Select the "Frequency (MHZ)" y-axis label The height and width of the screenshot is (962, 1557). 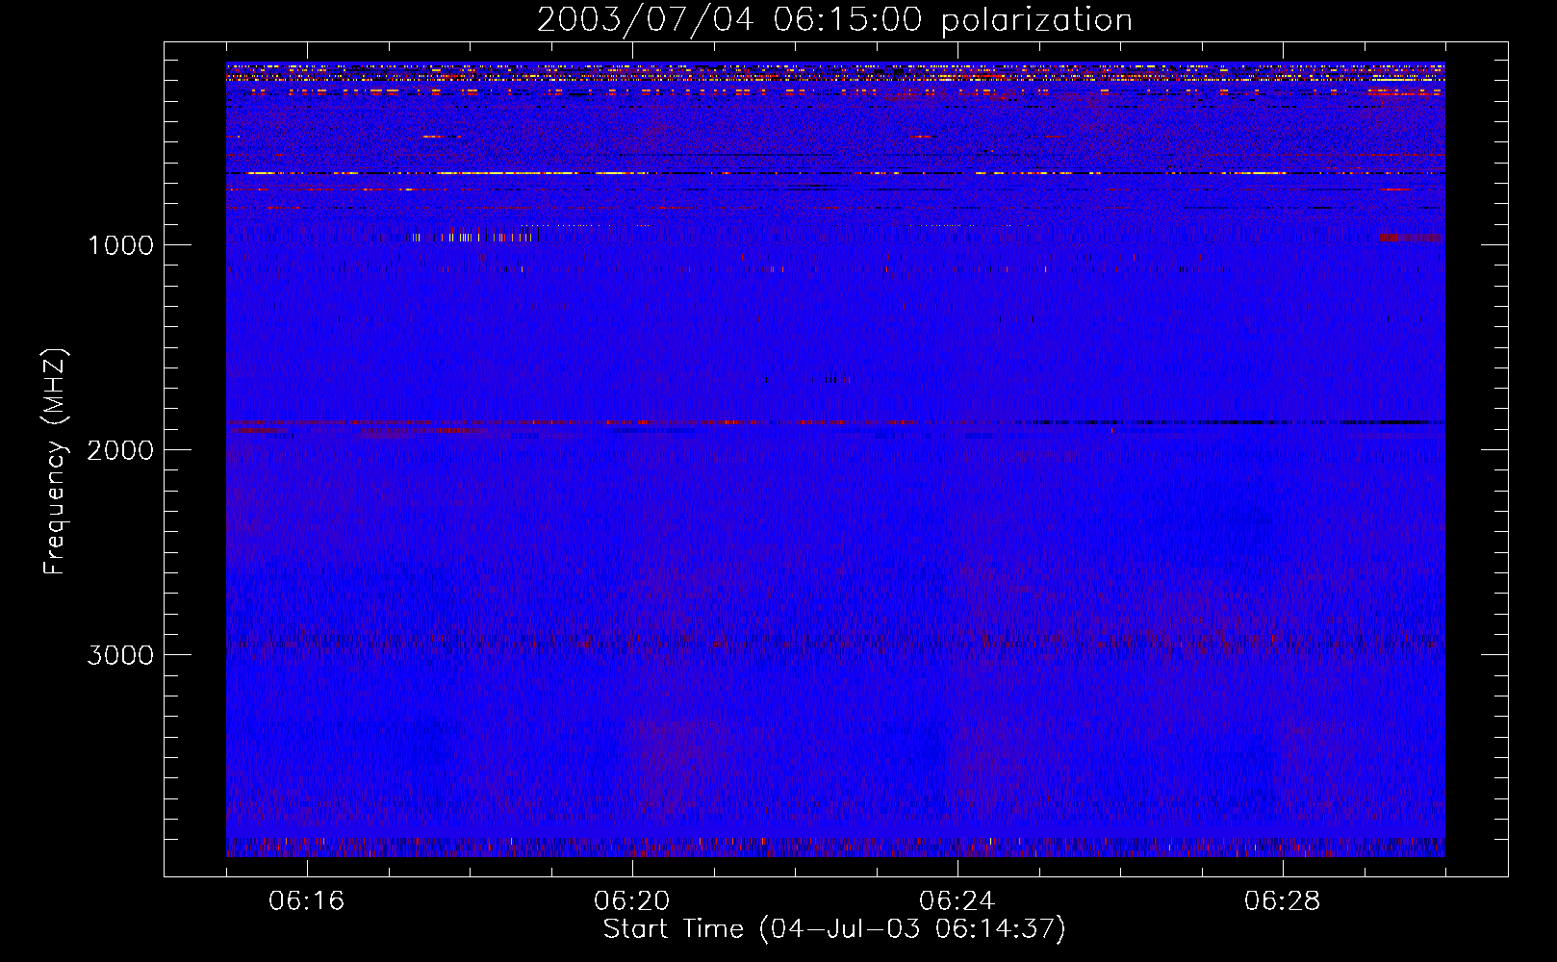pyautogui.click(x=56, y=462)
